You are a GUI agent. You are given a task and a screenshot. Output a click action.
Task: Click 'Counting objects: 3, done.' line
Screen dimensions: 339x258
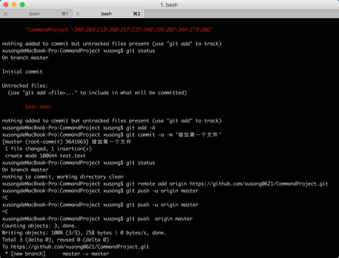(x=40, y=225)
